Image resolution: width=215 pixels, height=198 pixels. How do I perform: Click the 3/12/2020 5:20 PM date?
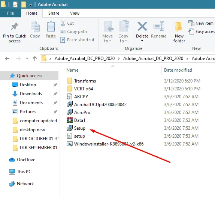click(x=182, y=81)
